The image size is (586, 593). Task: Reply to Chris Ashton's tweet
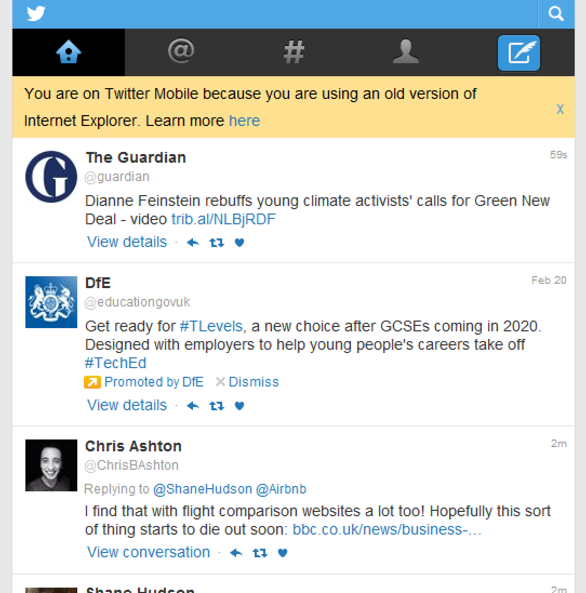236,553
